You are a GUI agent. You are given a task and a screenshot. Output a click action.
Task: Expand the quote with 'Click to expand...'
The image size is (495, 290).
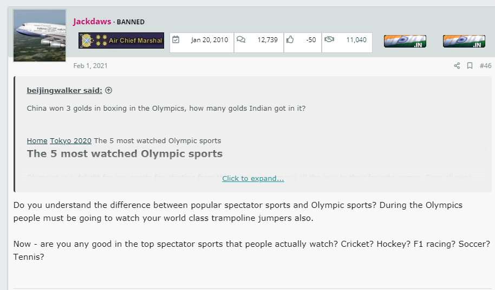(253, 179)
